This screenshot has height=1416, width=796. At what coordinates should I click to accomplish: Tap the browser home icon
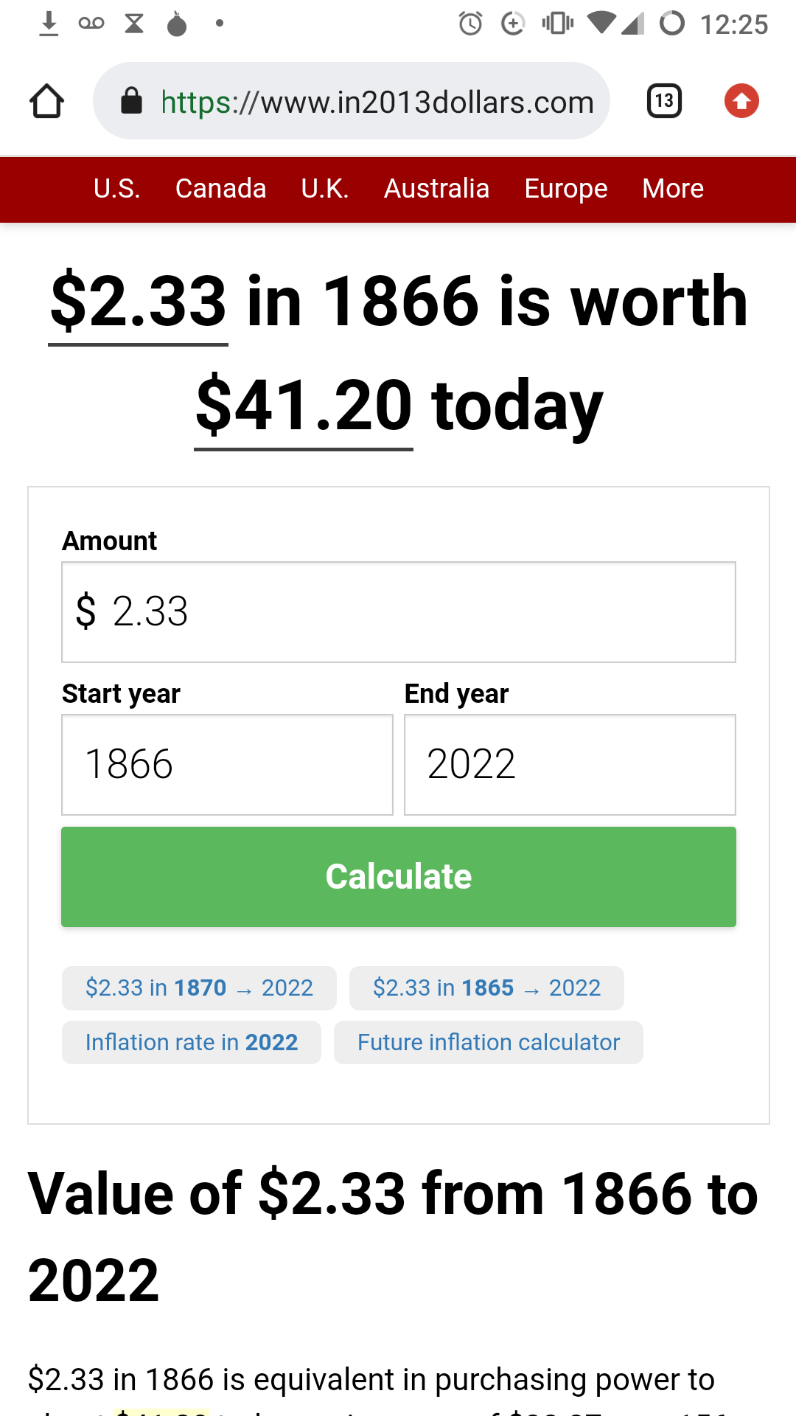pyautogui.click(x=46, y=101)
